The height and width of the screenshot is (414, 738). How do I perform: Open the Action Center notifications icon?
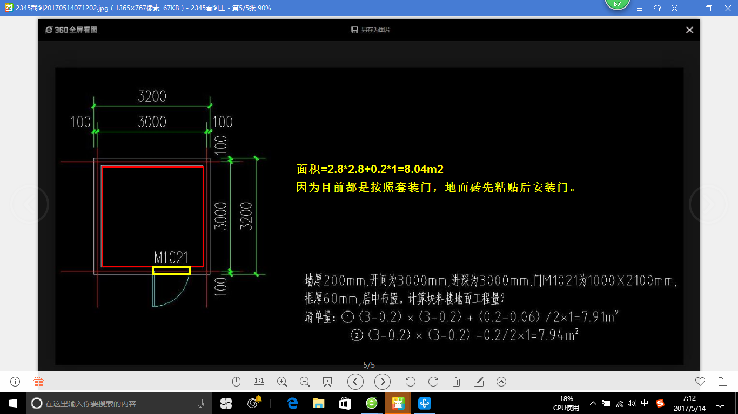click(x=720, y=403)
